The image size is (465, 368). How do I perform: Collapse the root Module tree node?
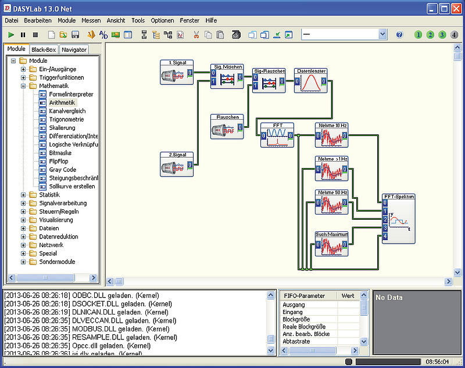click(x=13, y=61)
